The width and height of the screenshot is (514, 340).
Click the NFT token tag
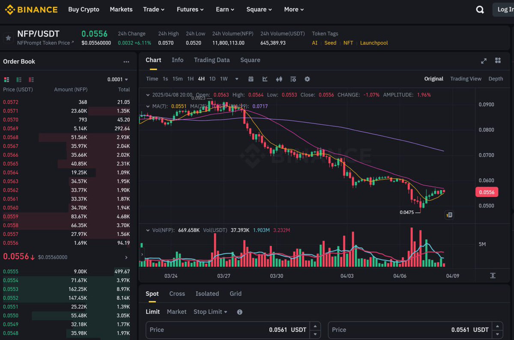click(348, 43)
